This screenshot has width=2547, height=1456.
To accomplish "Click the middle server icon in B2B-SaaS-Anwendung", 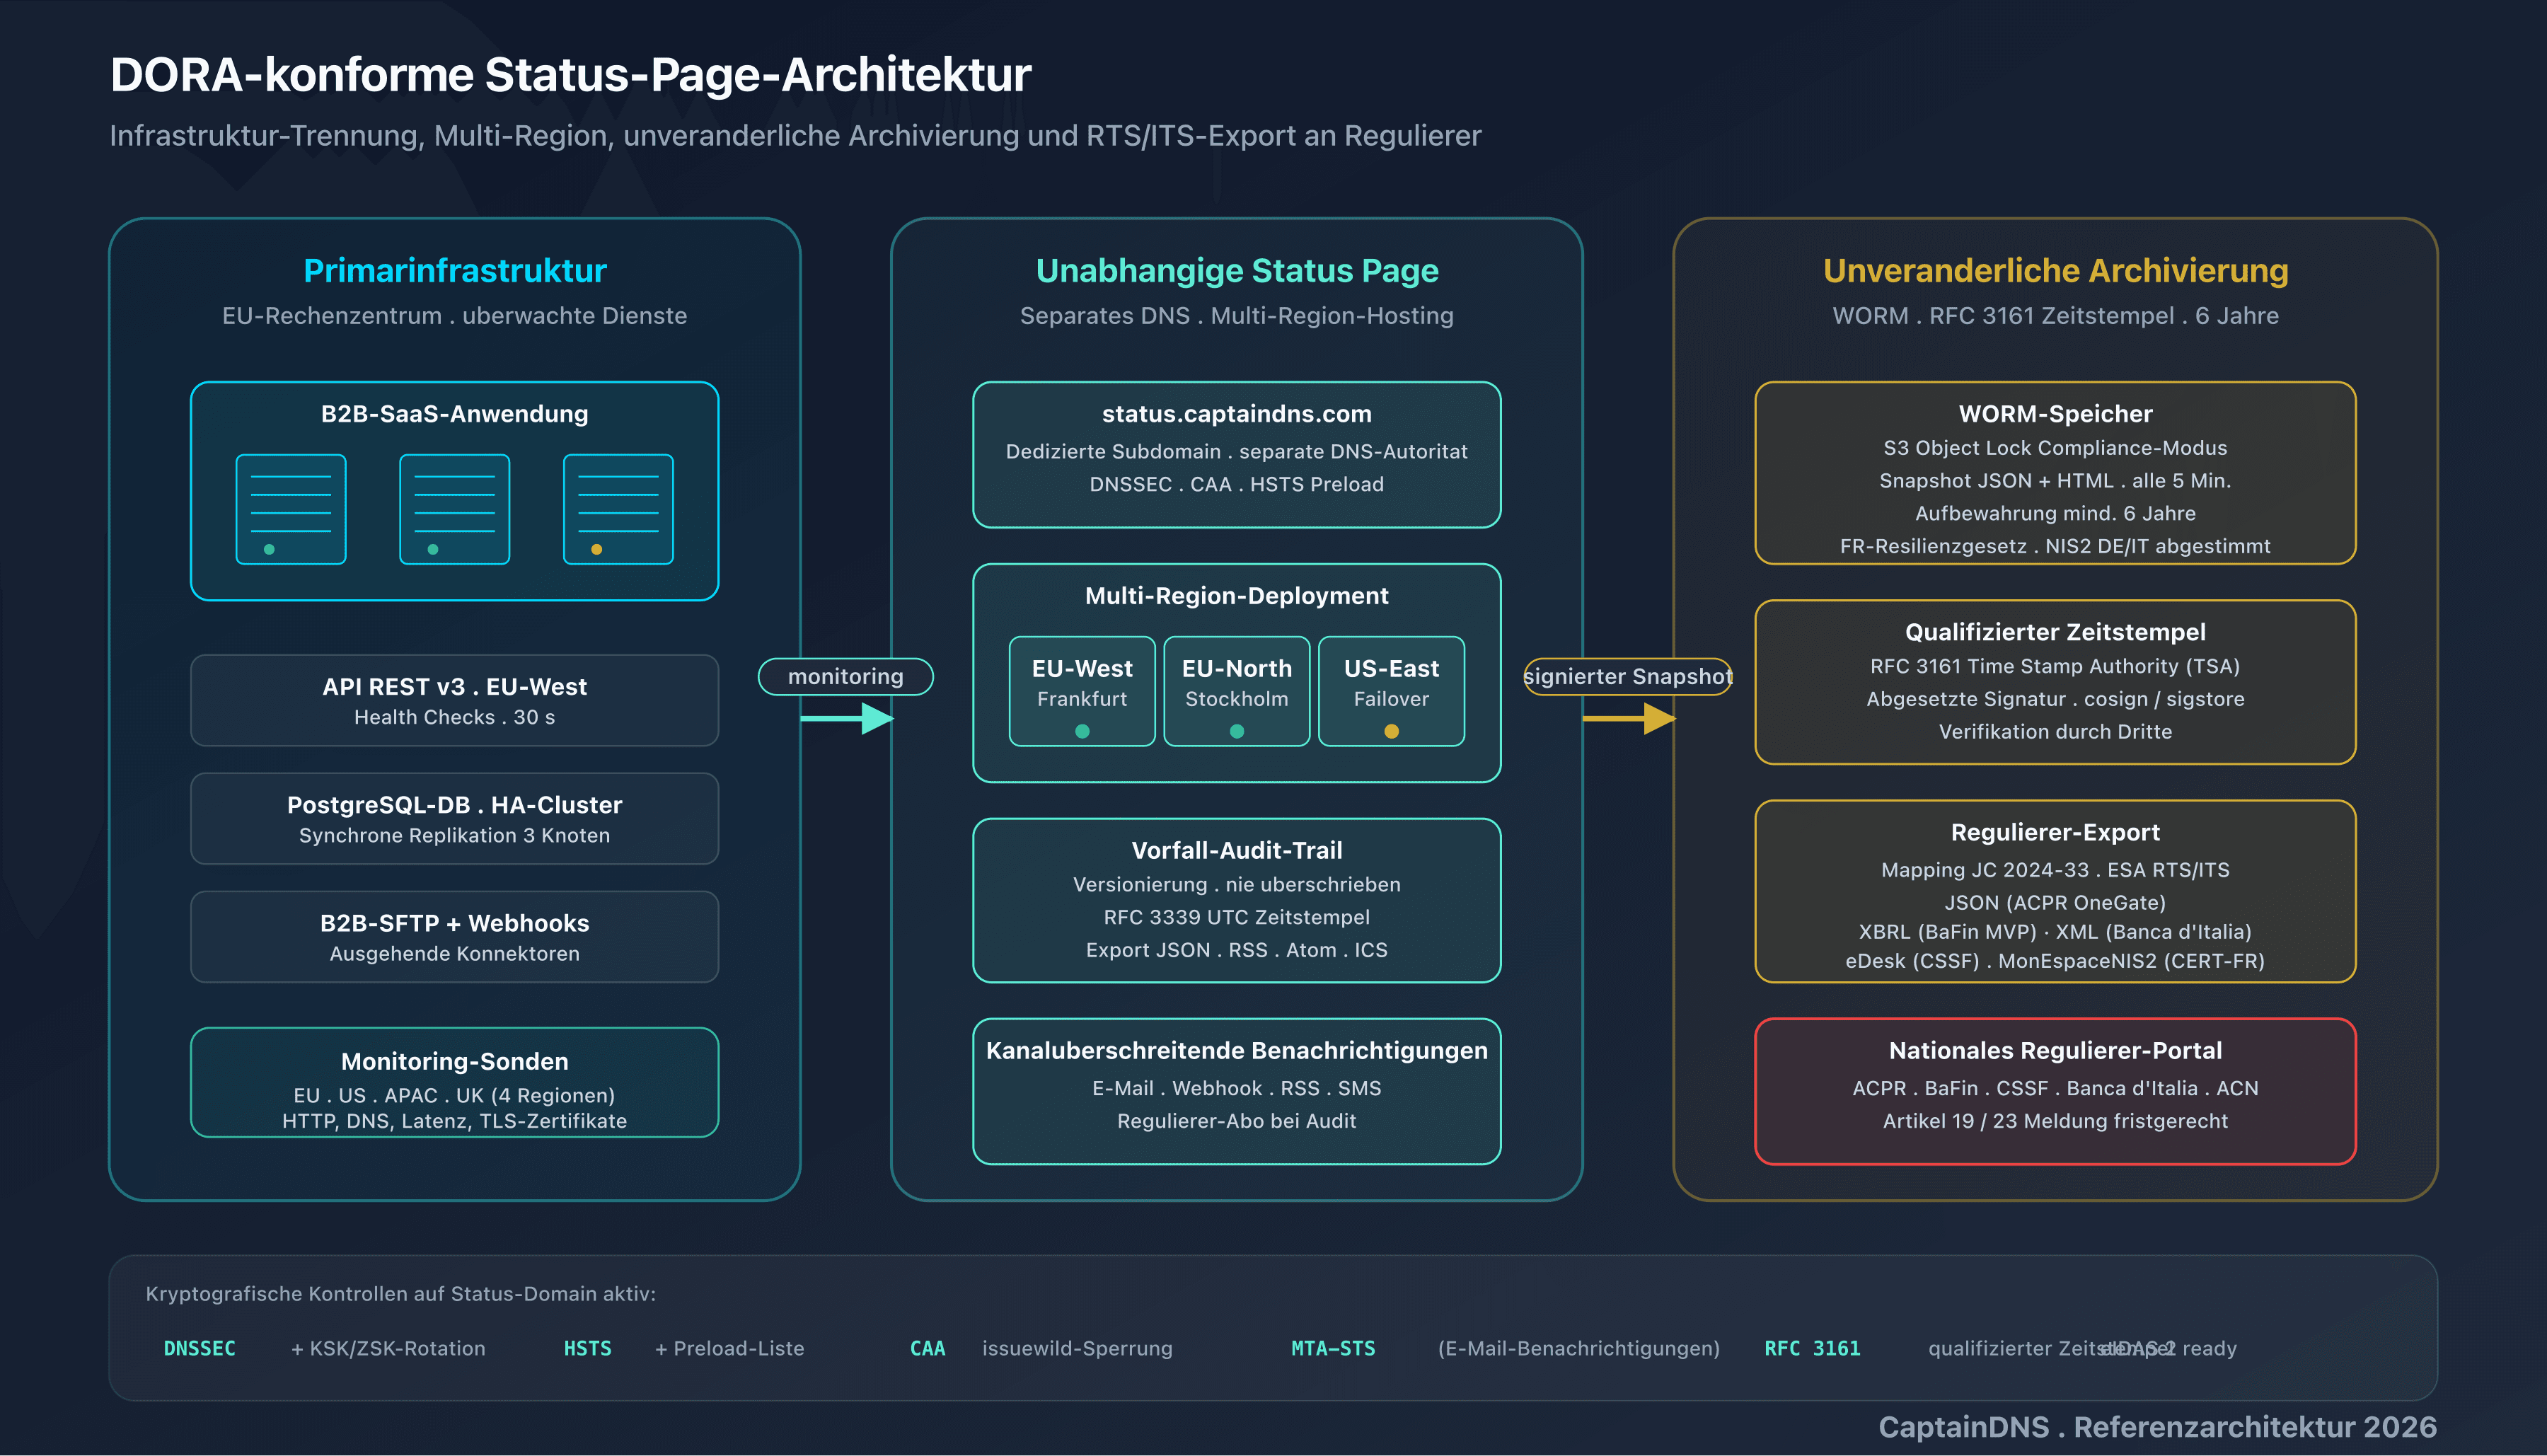I will [455, 509].
